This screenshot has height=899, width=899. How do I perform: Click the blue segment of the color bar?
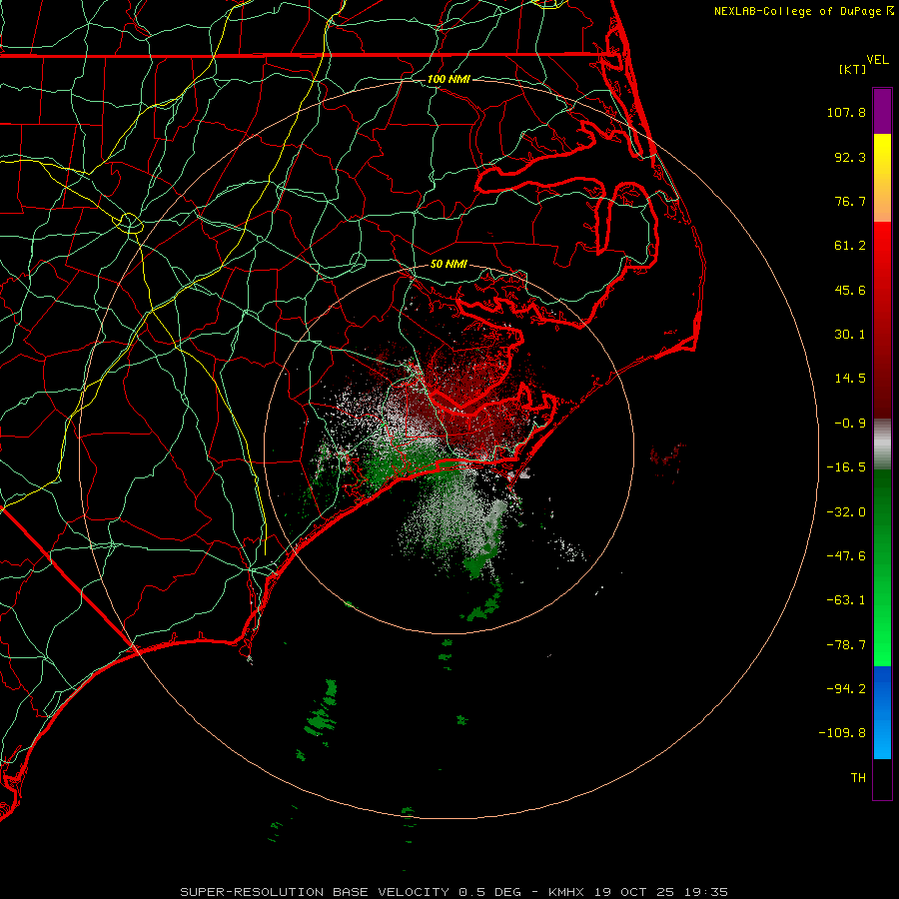click(882, 712)
